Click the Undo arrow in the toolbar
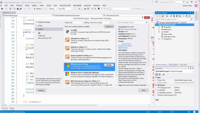 tap(24, 9)
